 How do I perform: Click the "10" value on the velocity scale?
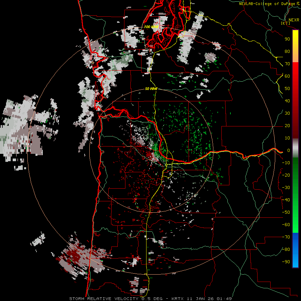click(287, 138)
